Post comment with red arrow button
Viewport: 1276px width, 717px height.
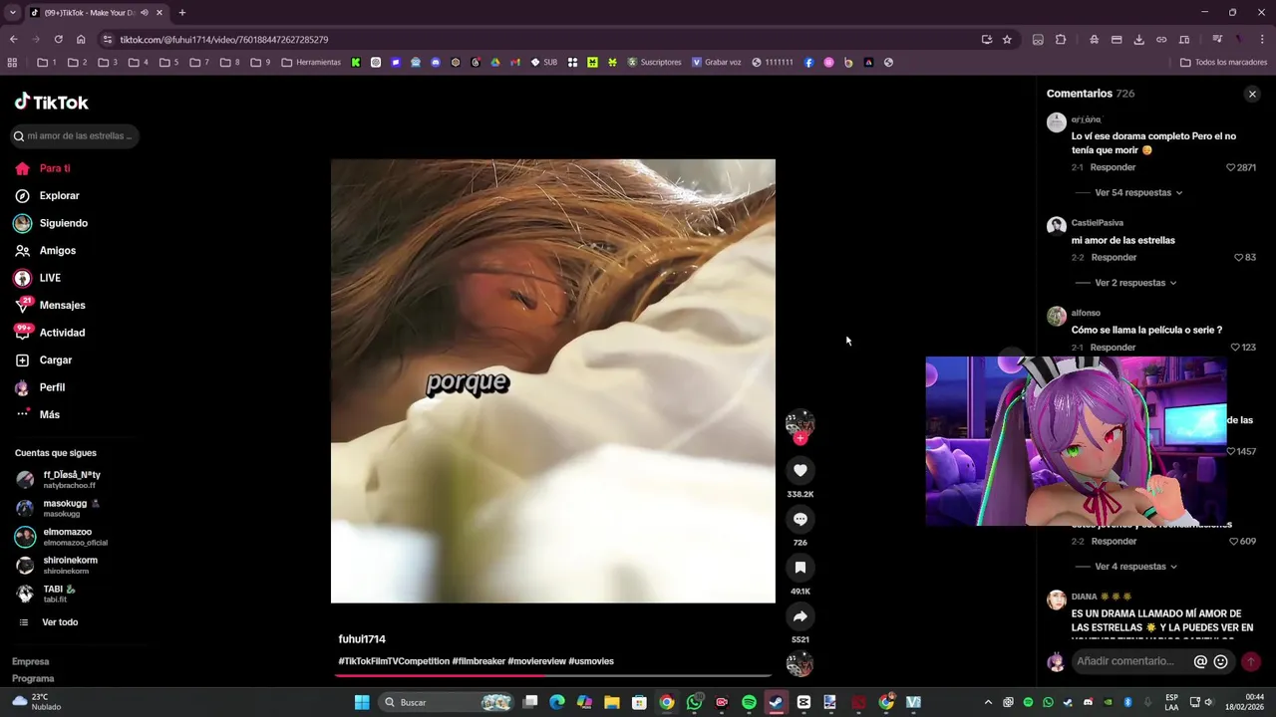[1250, 661]
